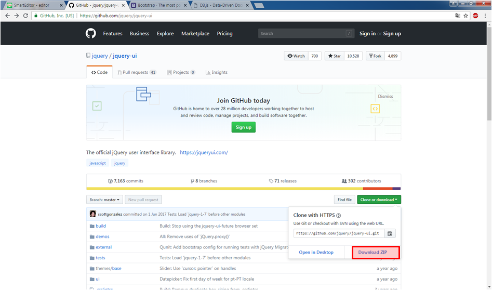Click Sign up link in header
The height and width of the screenshot is (290, 492).
[x=392, y=34]
